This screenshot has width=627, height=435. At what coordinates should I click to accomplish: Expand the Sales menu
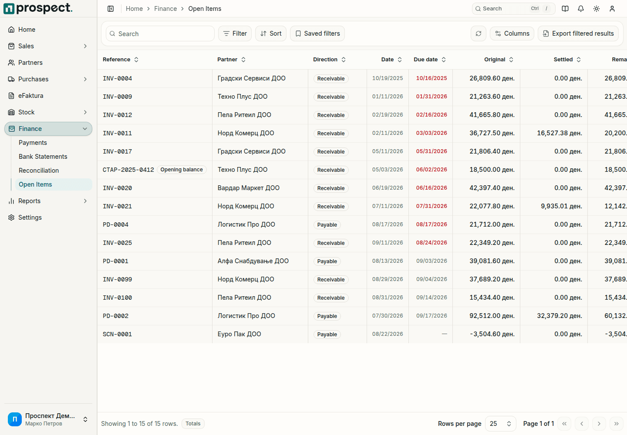48,46
